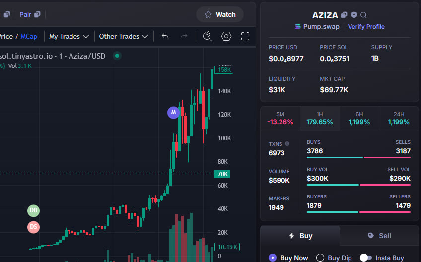
Task: Copy the Pair address icon
Action: click(x=37, y=14)
